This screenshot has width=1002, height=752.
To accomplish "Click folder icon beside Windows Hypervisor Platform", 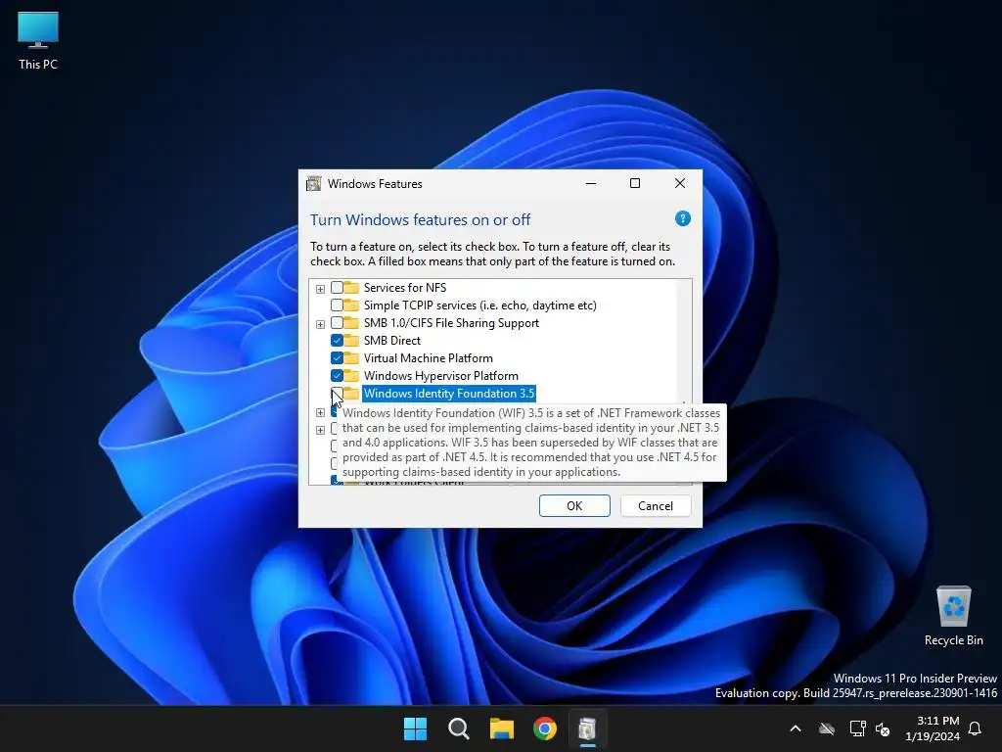I will [x=351, y=375].
